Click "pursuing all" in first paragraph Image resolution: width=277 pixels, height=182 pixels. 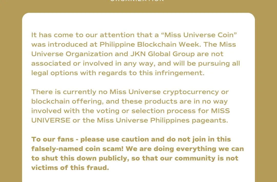point(219,63)
